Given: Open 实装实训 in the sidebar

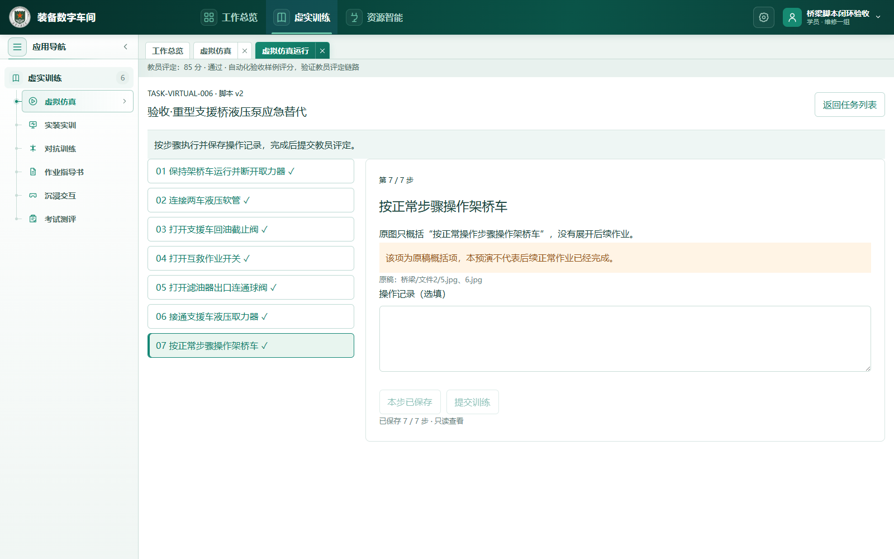Looking at the screenshot, I should coord(77,125).
